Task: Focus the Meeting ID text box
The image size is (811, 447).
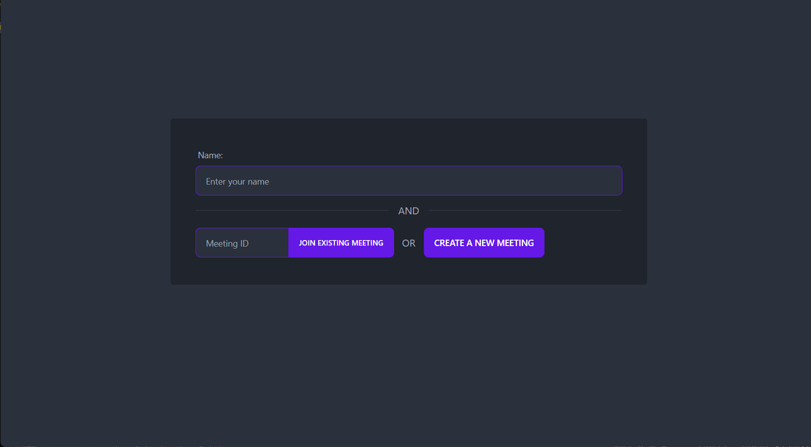Action: point(242,243)
